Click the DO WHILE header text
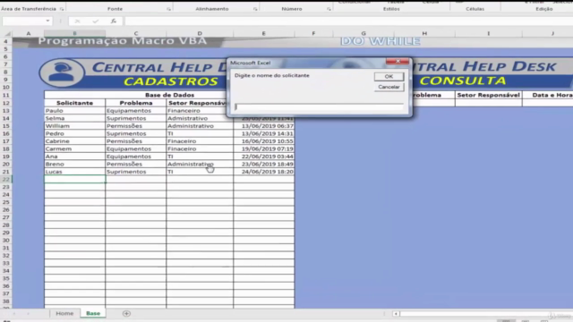The image size is (573, 322). [x=381, y=41]
